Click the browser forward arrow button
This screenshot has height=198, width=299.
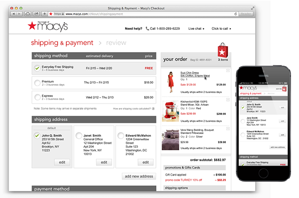coord(19,14)
